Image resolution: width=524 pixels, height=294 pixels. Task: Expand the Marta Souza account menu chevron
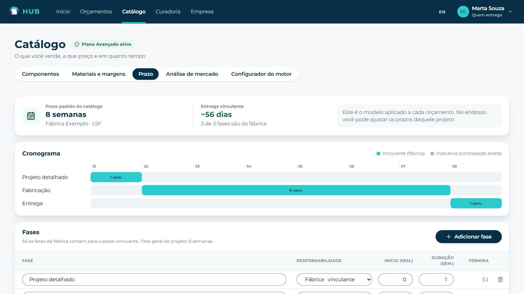click(x=510, y=12)
